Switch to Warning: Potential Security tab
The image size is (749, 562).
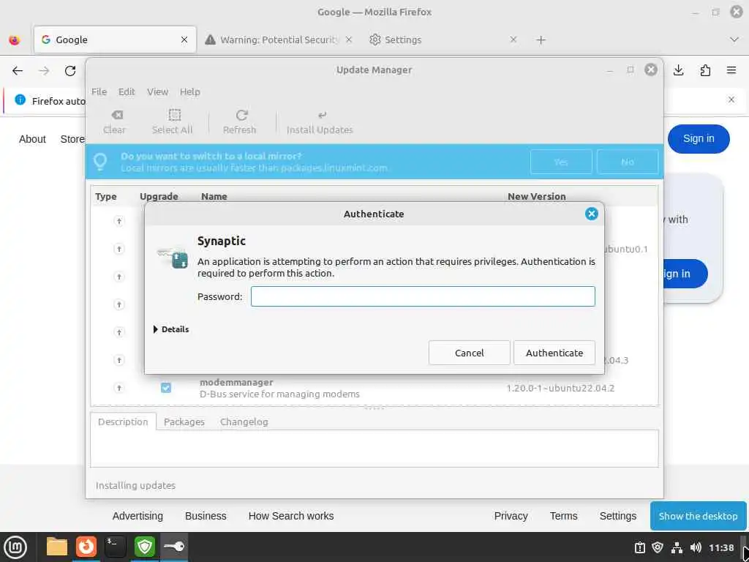point(279,40)
